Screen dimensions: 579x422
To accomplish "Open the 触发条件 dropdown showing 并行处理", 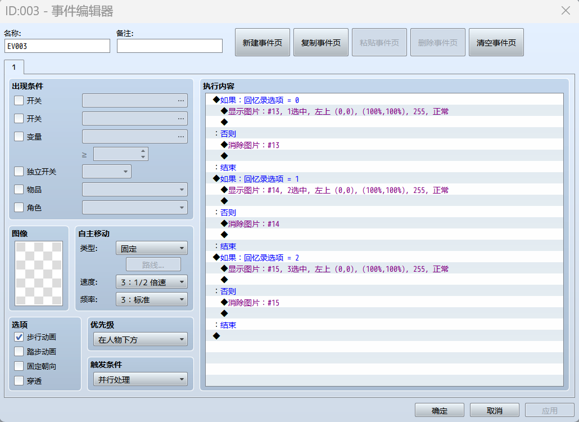I will pos(141,379).
